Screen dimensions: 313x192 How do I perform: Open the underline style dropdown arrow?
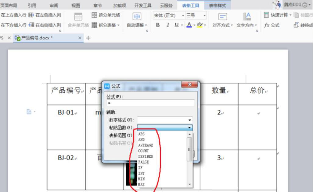click(x=182, y=25)
